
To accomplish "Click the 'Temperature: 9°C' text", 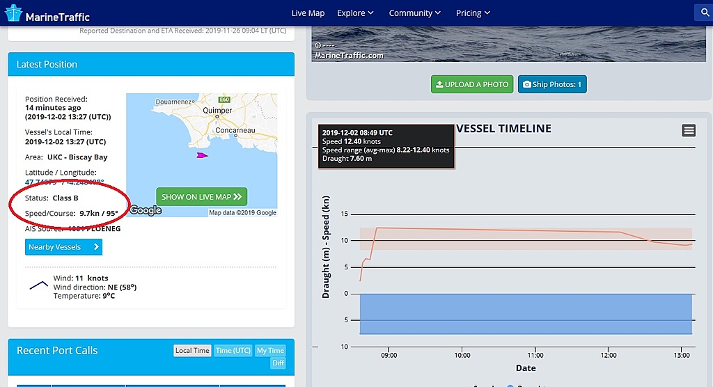I will (x=84, y=296).
